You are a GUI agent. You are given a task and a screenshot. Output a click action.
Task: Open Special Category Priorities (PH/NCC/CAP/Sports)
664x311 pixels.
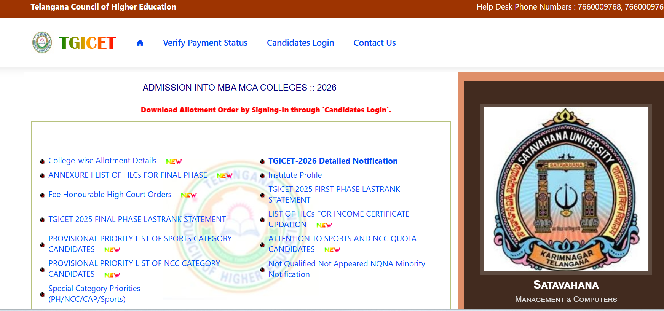click(x=94, y=294)
